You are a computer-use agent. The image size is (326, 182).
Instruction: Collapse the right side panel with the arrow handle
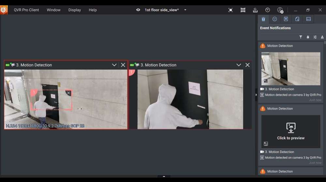pyautogui.click(x=256, y=95)
